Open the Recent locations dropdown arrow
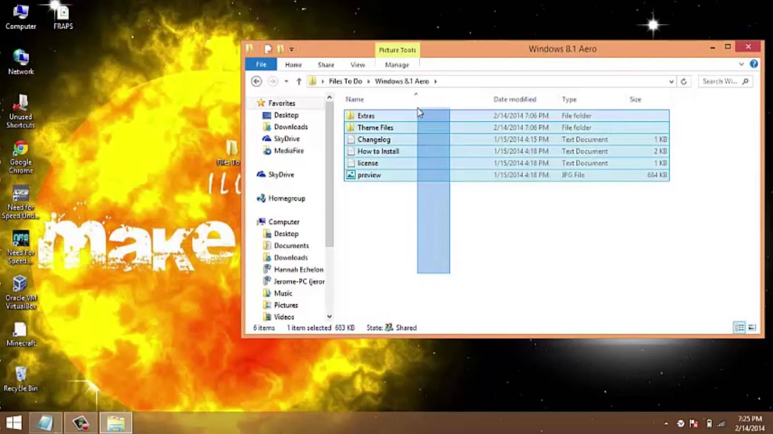This screenshot has width=773, height=434. (x=286, y=81)
